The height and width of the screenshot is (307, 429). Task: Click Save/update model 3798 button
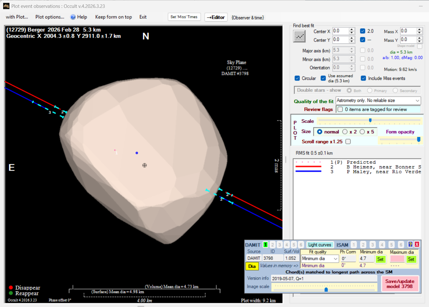pos(399,284)
